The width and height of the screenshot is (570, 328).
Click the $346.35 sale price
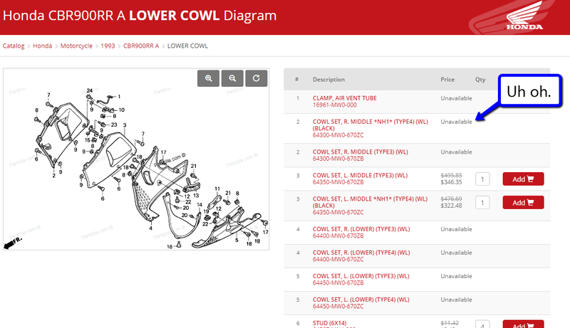tap(451, 182)
